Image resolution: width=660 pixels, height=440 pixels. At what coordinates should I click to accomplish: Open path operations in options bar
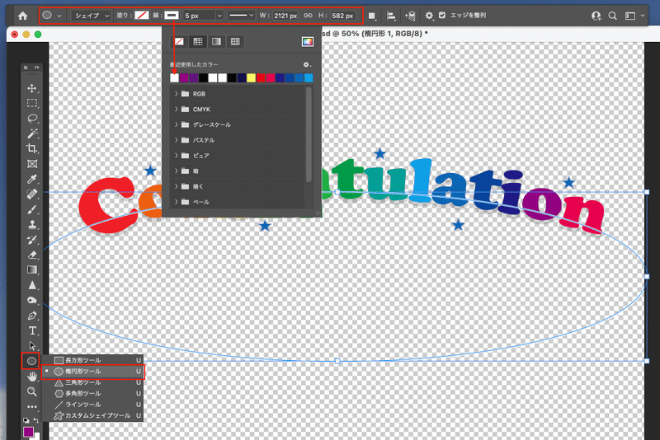(372, 16)
